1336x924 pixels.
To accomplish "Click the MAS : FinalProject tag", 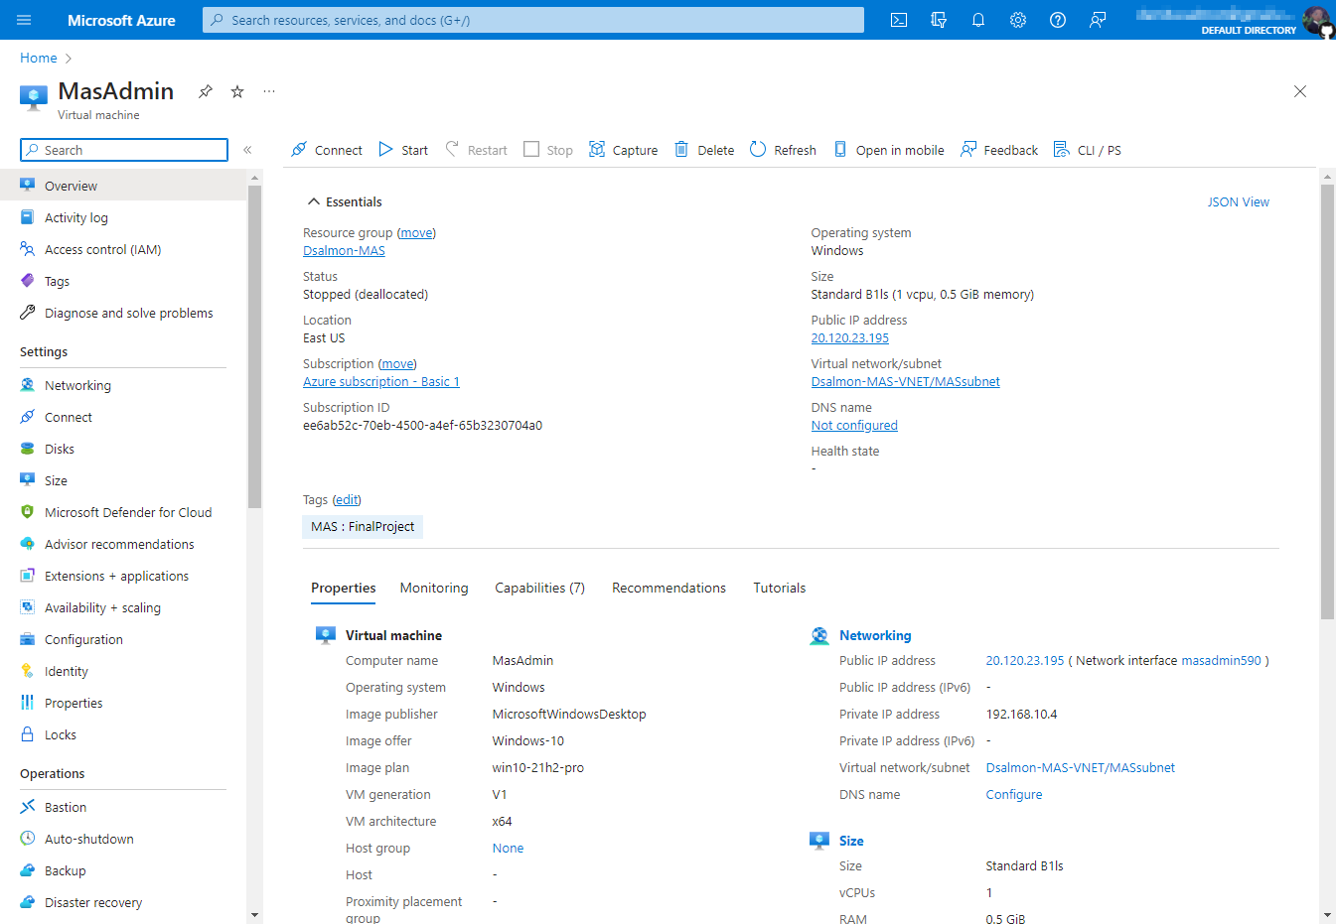I will pyautogui.click(x=363, y=527).
